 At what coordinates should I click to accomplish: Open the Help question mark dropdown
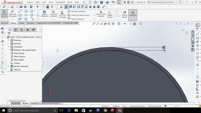coord(187,2)
